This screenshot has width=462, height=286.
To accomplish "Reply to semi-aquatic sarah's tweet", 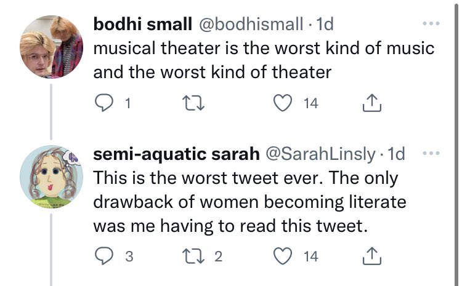I will click(x=104, y=256).
